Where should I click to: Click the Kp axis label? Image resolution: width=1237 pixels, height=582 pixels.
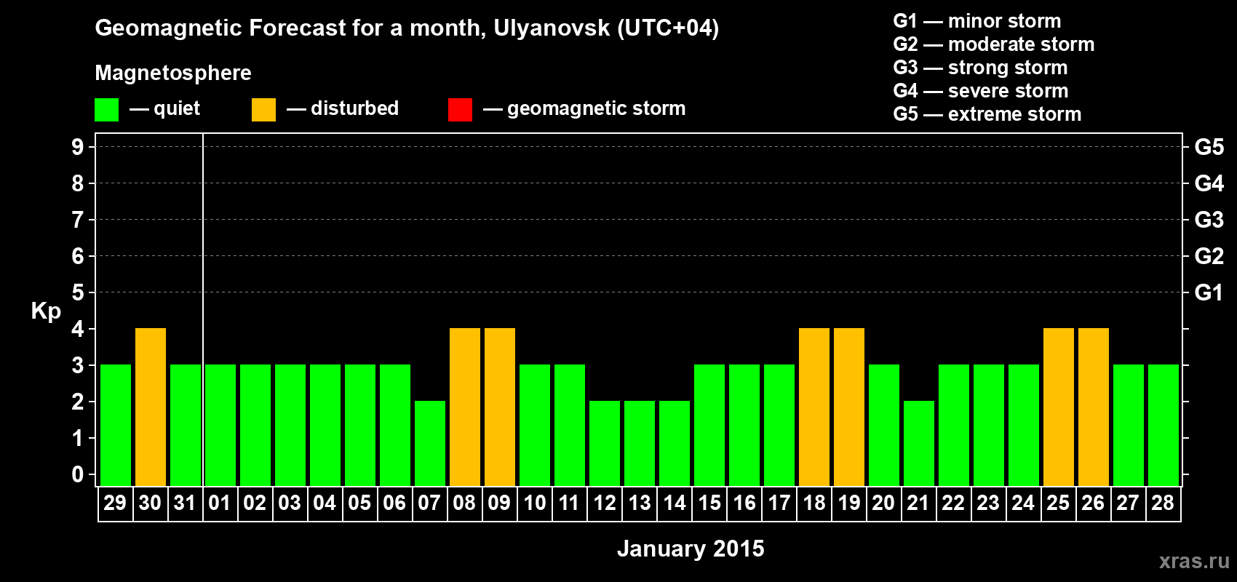46,311
